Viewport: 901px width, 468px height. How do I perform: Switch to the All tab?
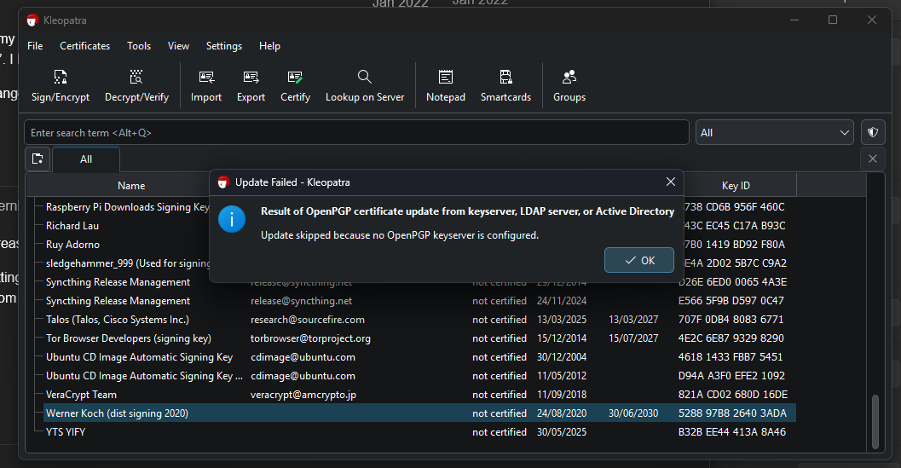click(86, 159)
